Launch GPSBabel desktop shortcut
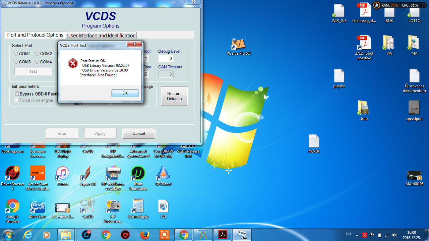Image resolution: width=429 pixels, height=241 pixels. click(163, 176)
